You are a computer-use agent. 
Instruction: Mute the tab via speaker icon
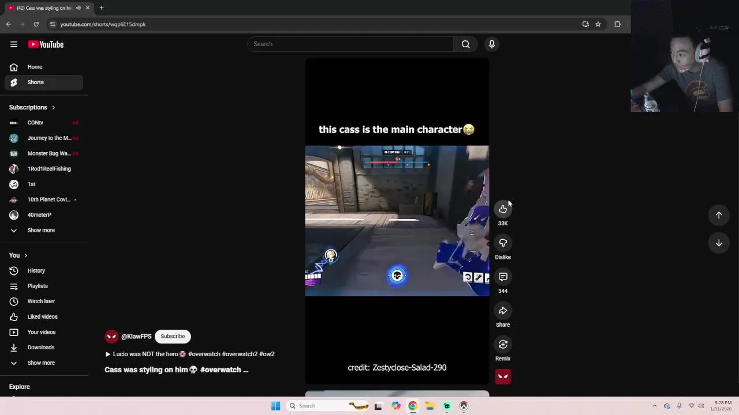pyautogui.click(x=78, y=8)
